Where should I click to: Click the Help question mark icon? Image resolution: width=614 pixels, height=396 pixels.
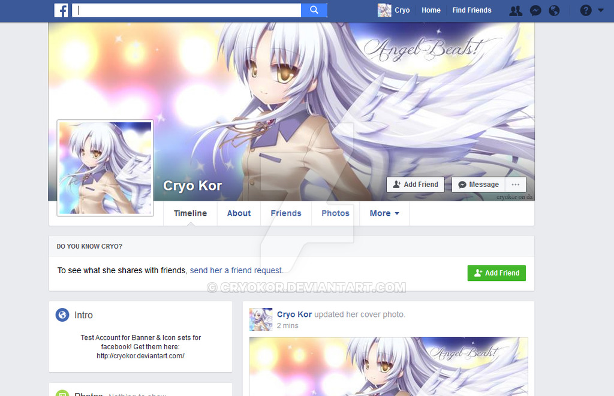click(x=585, y=10)
